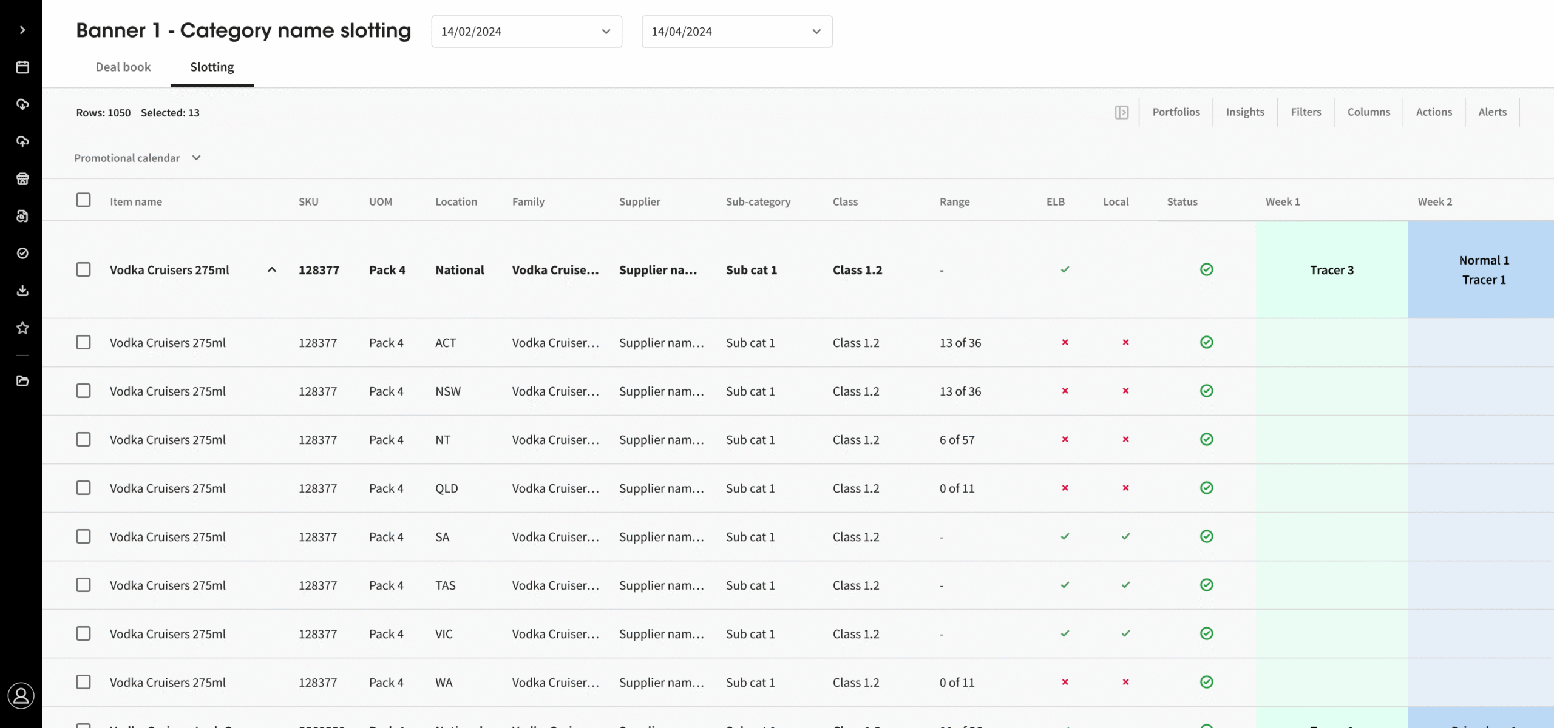The height and width of the screenshot is (728, 1554).
Task: Click the star favorites icon in the sidebar
Action: (x=22, y=328)
